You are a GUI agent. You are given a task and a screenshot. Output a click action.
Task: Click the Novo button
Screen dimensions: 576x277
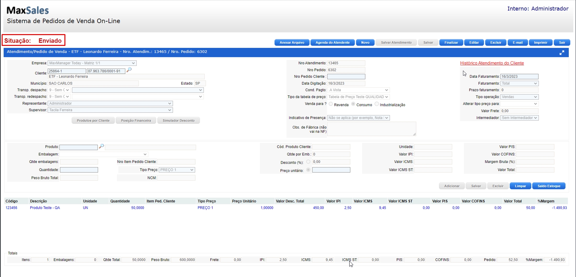(365, 43)
